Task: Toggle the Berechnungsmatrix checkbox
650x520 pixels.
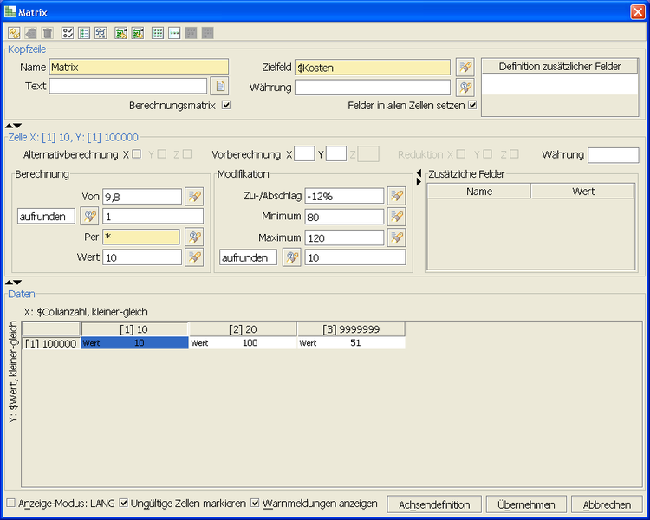Action: (x=226, y=106)
